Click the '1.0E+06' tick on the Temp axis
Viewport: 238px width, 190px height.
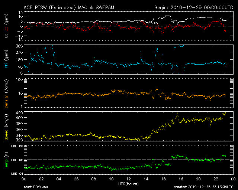point(17,146)
